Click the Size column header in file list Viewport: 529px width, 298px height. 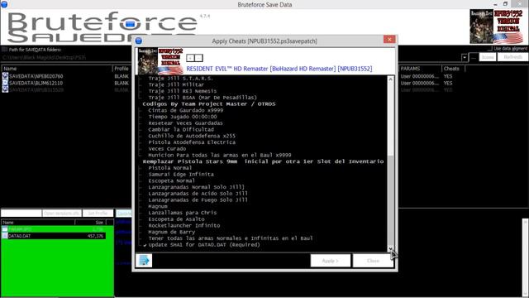(x=90, y=223)
